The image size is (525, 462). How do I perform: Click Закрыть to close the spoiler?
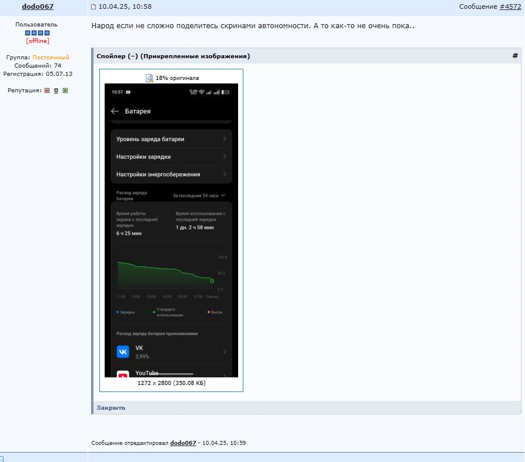click(111, 407)
